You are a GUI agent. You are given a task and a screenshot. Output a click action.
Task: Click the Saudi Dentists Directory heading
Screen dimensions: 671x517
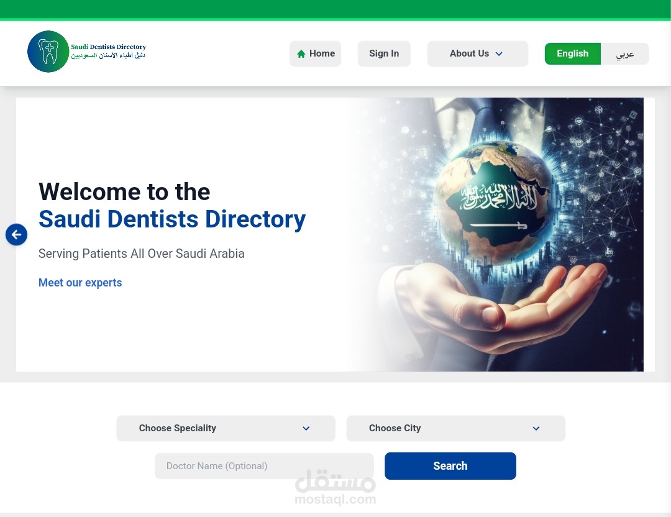(x=172, y=219)
